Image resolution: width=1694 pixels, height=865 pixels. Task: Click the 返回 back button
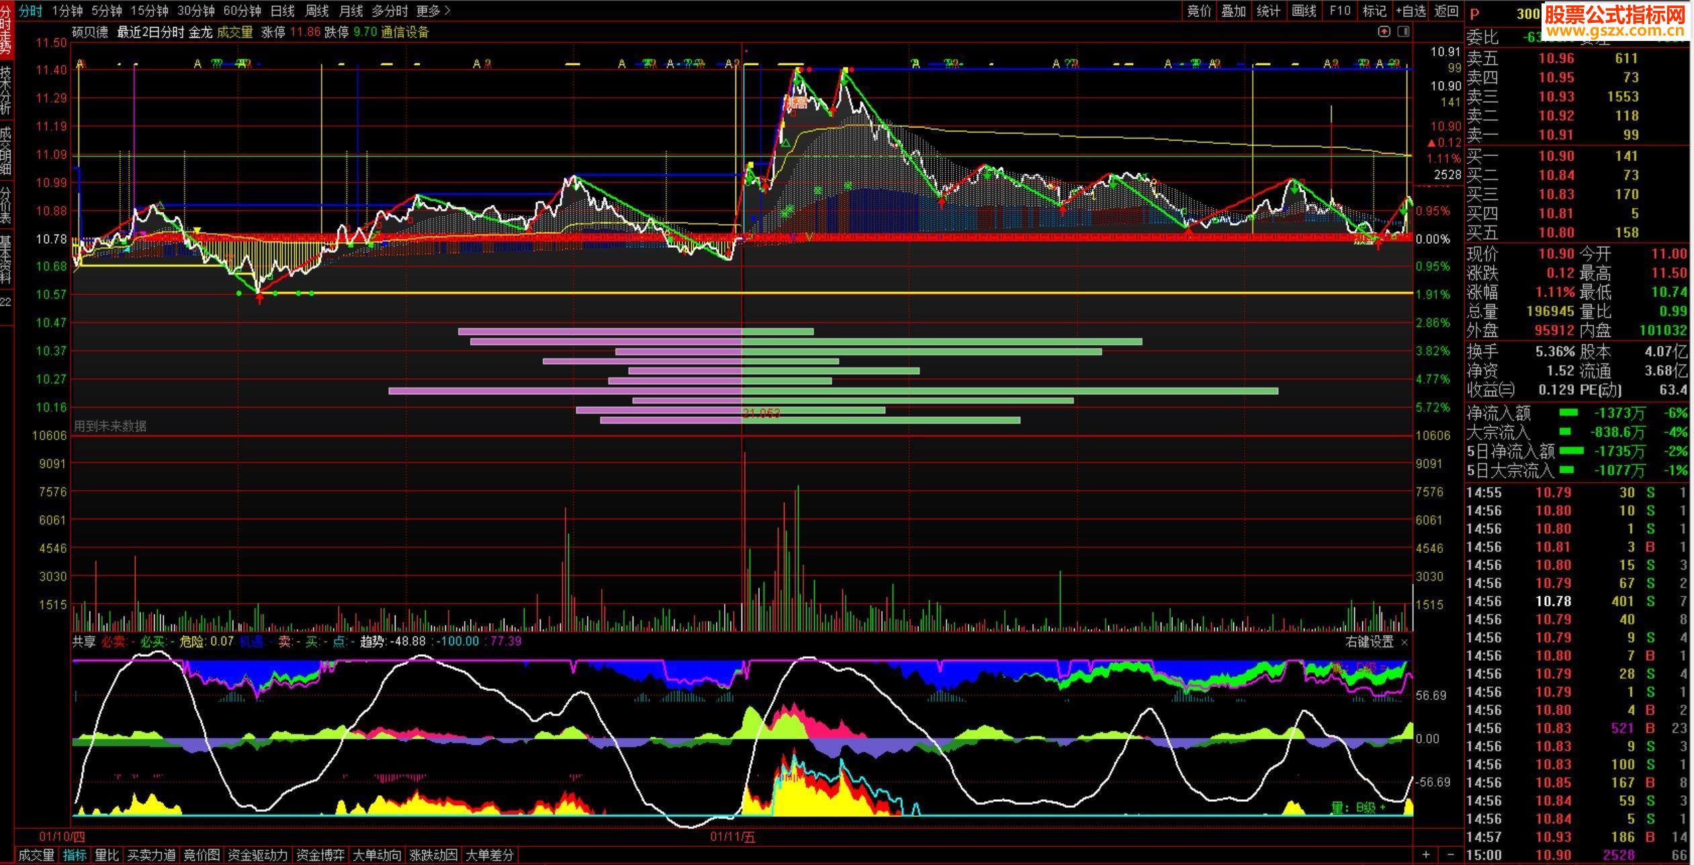coord(1446,11)
